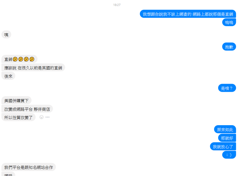Select the 我們平台是跟知名網站合作 message
Viewport: 242px width, 176px height.
29,167
